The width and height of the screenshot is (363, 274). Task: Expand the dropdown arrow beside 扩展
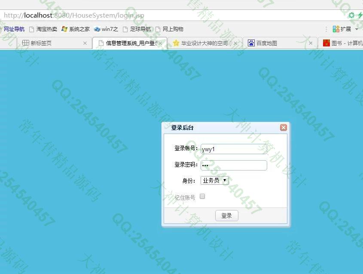click(x=357, y=29)
